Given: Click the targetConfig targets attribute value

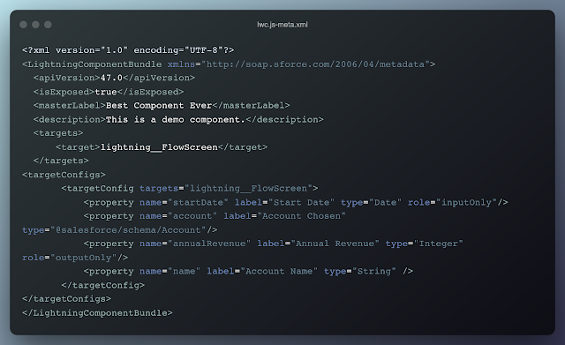Looking at the screenshot, I should [x=248, y=188].
